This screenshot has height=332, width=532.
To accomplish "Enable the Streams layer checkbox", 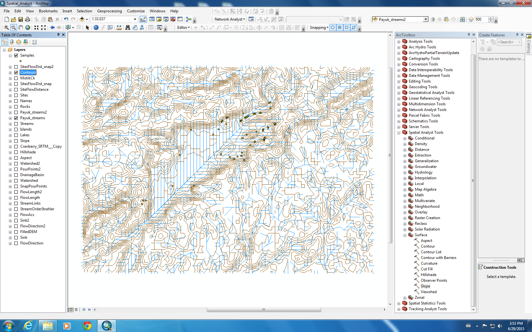I will pos(16,124).
